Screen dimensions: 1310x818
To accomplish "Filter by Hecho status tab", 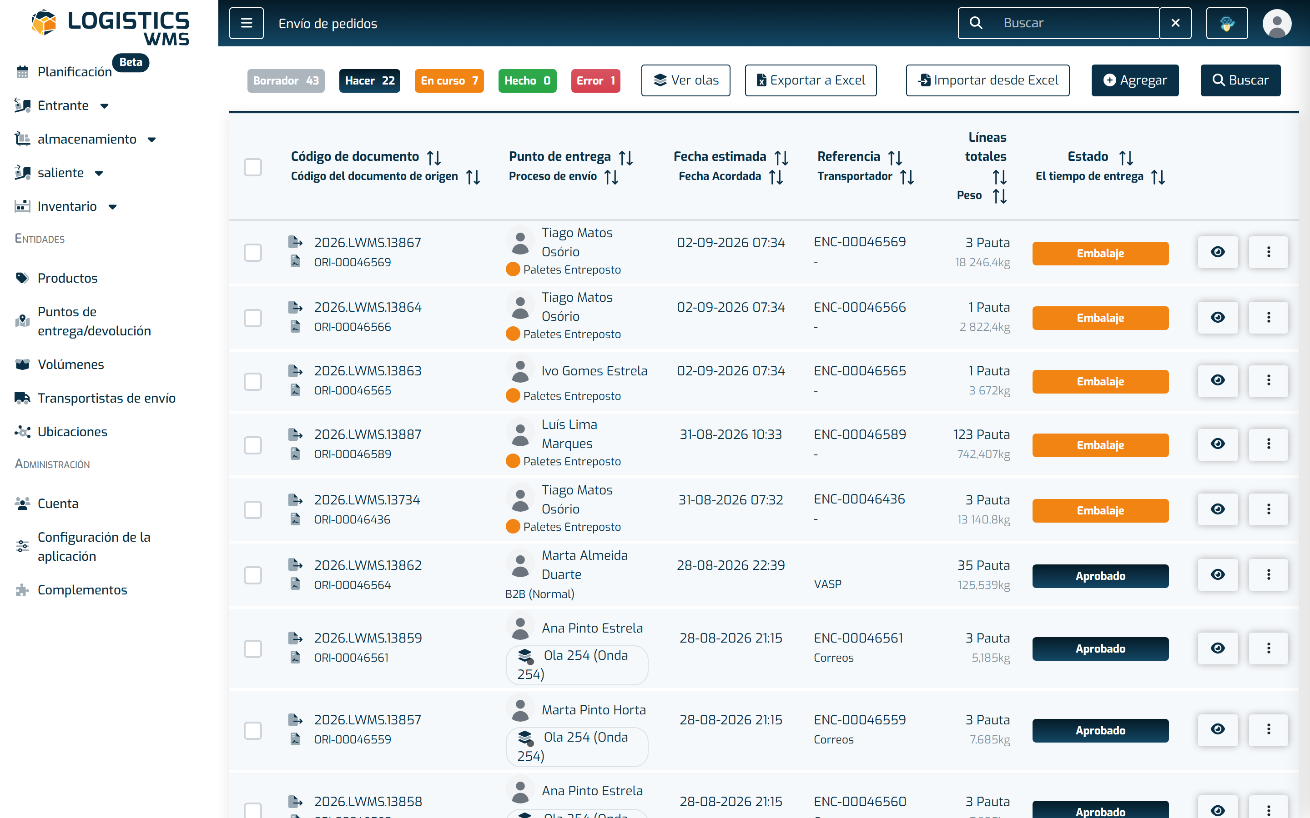I will click(x=527, y=80).
